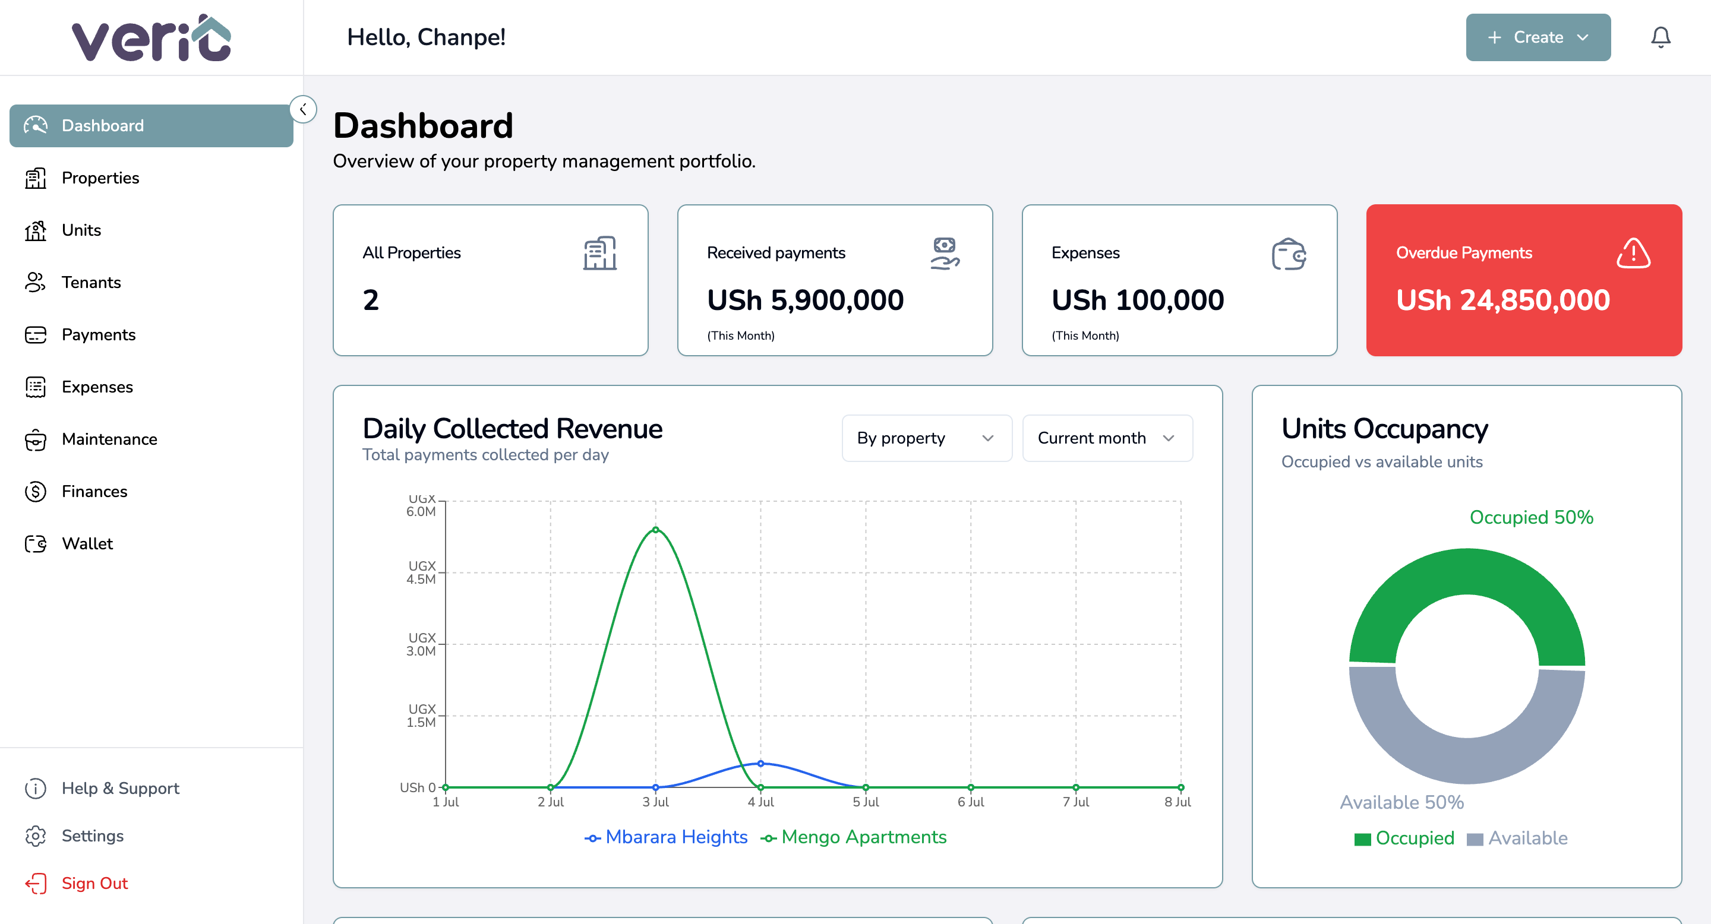Screen dimensions: 1711x924
Task: Click the 8 Jul data point
Action: click(x=1180, y=787)
